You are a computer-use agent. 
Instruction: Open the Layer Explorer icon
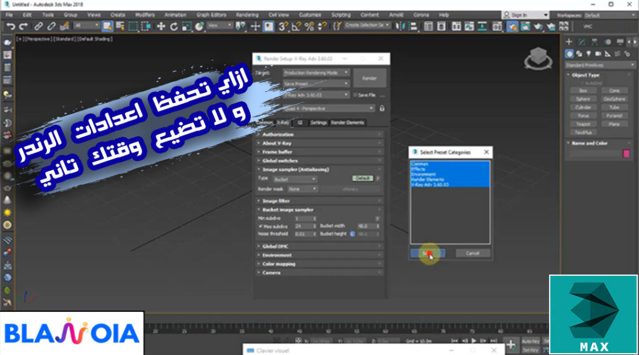(441, 26)
